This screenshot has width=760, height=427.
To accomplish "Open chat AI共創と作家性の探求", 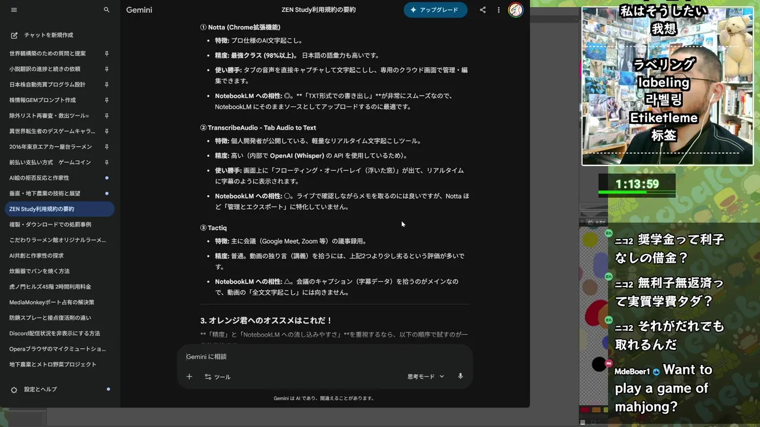I will (36, 256).
